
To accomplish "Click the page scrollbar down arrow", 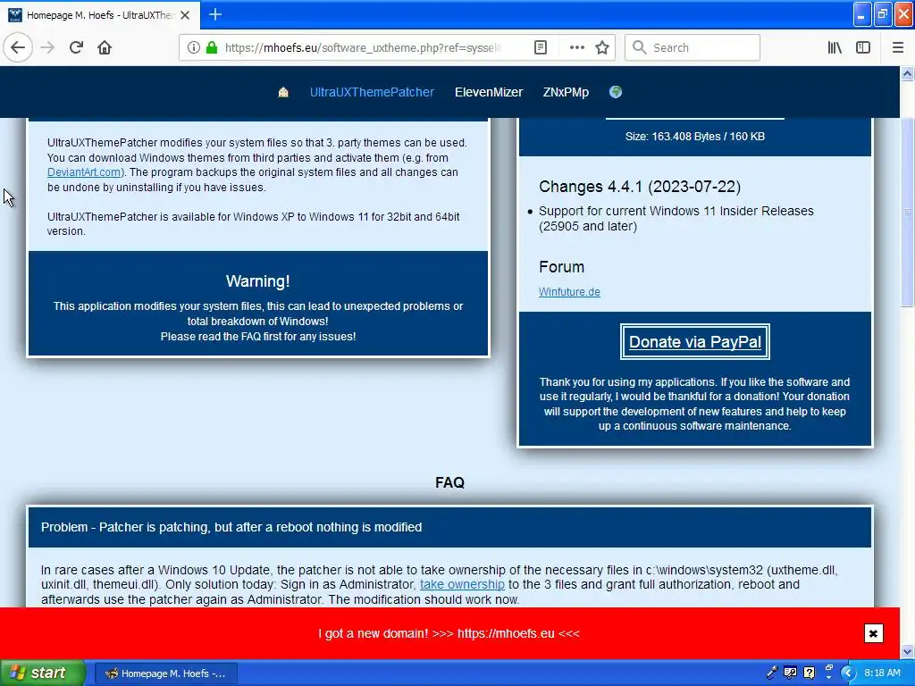I will [907, 651].
